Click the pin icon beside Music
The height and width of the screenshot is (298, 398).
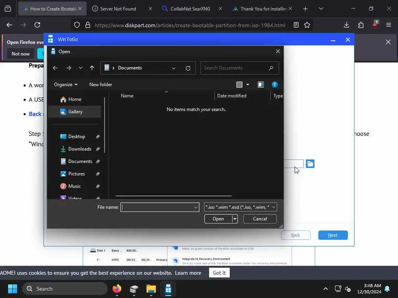98,186
